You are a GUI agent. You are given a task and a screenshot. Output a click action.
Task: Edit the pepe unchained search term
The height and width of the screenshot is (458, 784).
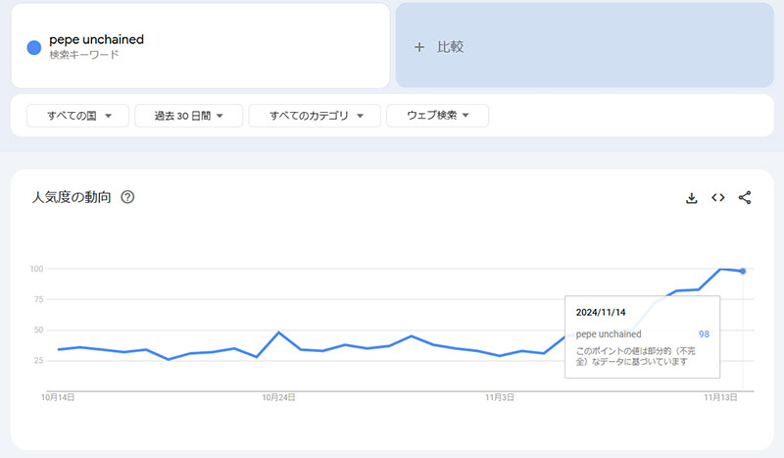coord(96,39)
